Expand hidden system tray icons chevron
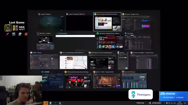This screenshot has width=188, height=105. [x=164, y=103]
